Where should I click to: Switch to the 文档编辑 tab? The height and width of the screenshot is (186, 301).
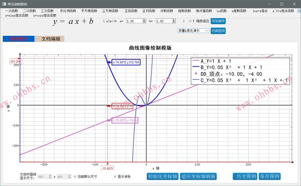pyautogui.click(x=50, y=38)
